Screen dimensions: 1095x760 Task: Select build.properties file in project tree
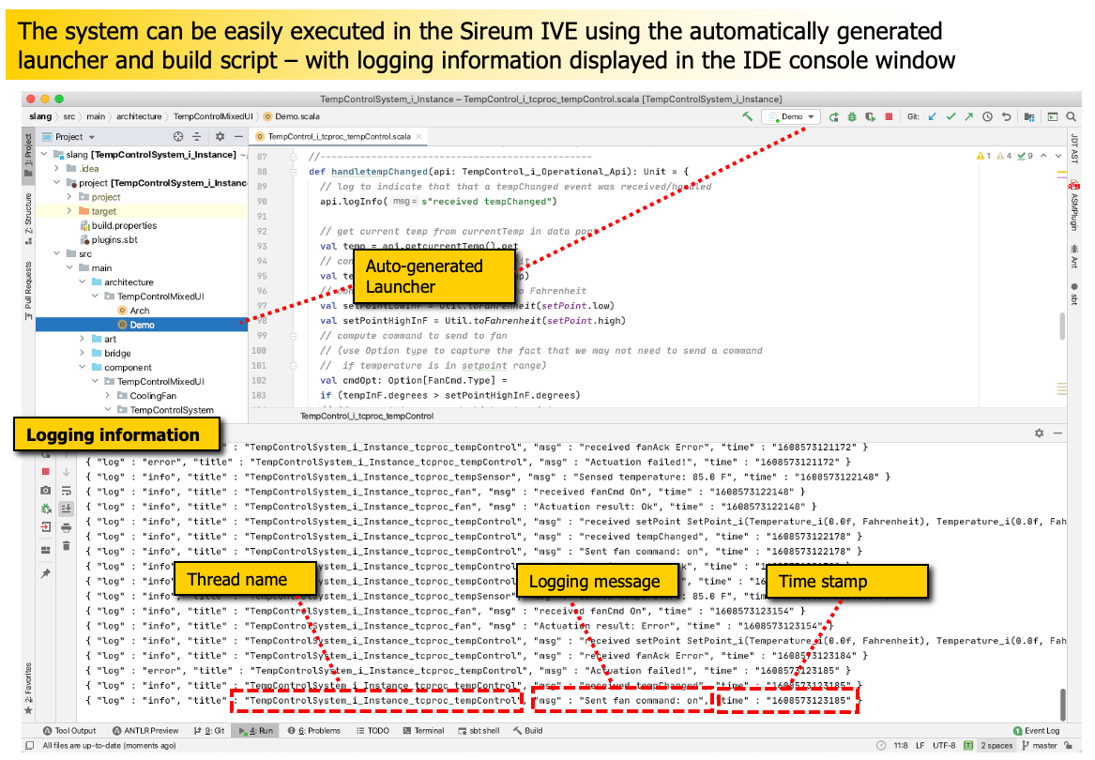[124, 225]
